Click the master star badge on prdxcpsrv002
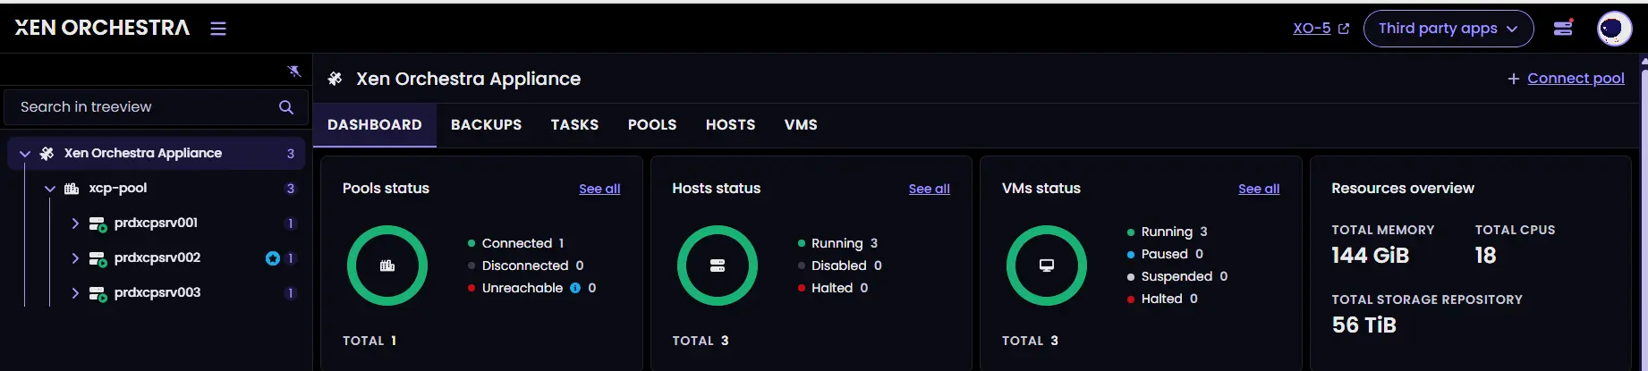Image resolution: width=1648 pixels, height=371 pixels. (273, 258)
